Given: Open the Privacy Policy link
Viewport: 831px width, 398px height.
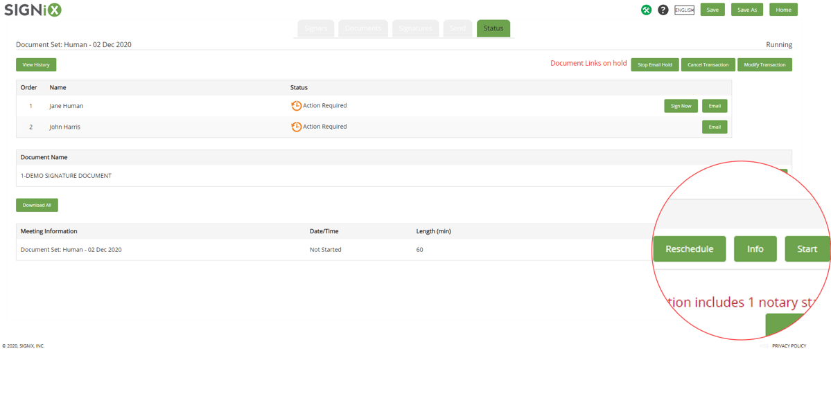Looking at the screenshot, I should point(789,345).
